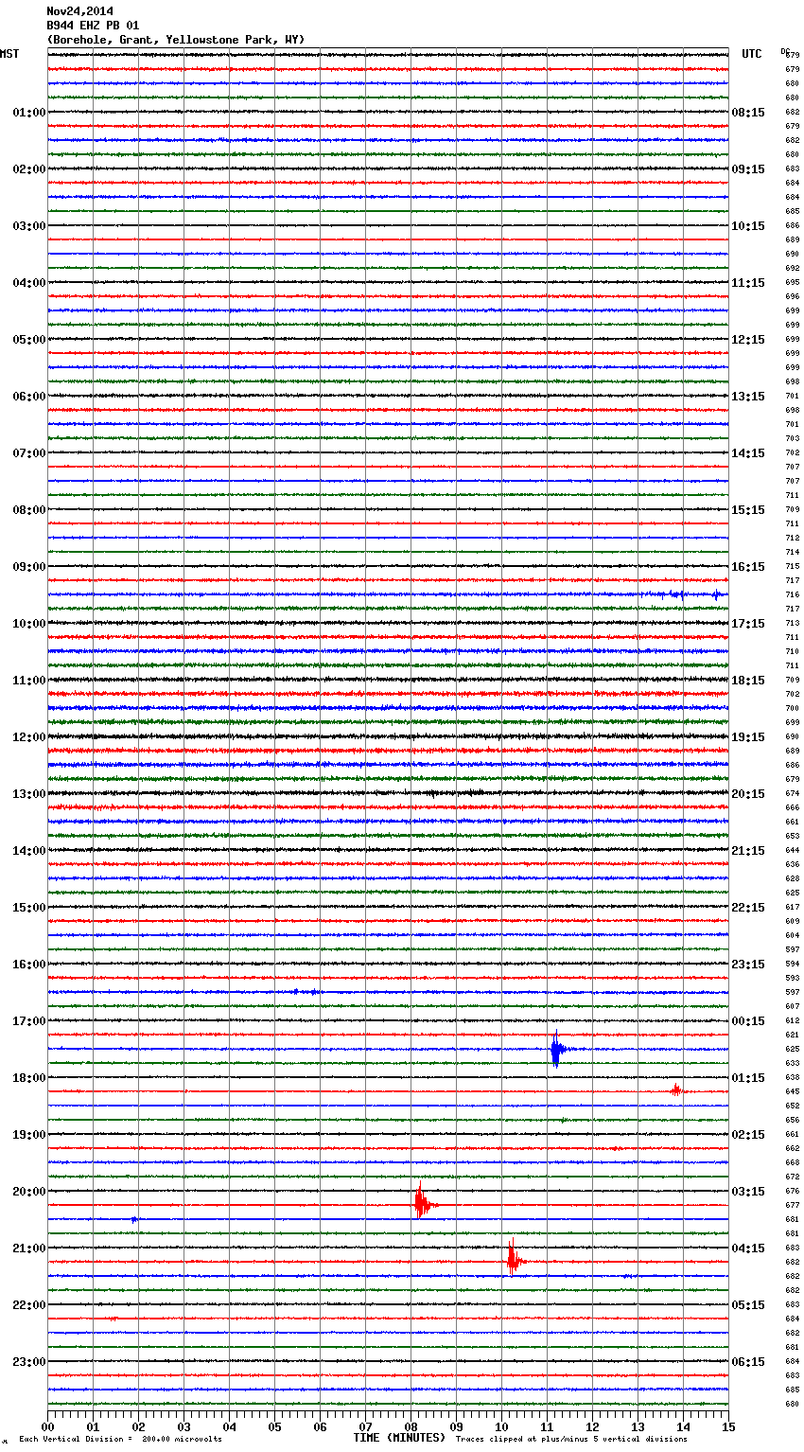Click the 20:15 UTC time label
This screenshot has width=804, height=1452.
(x=748, y=794)
